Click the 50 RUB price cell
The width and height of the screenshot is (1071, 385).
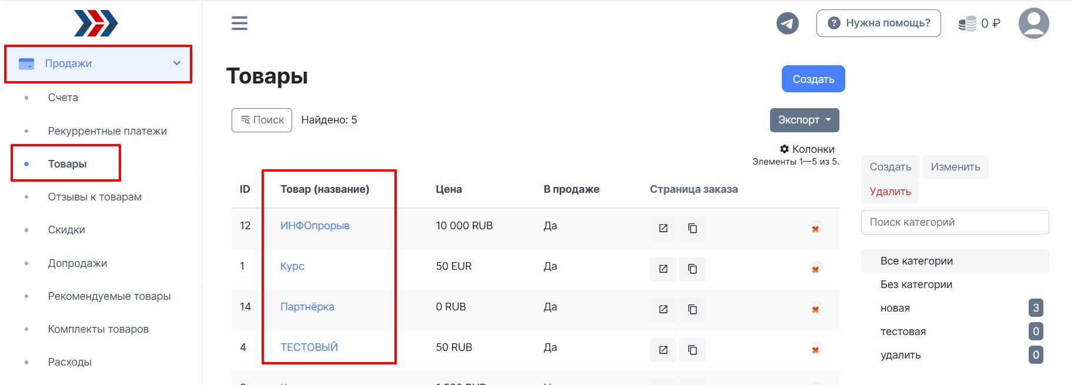(x=454, y=347)
